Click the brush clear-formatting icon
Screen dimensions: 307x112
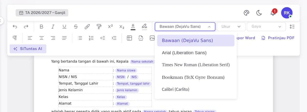tap(87, 27)
